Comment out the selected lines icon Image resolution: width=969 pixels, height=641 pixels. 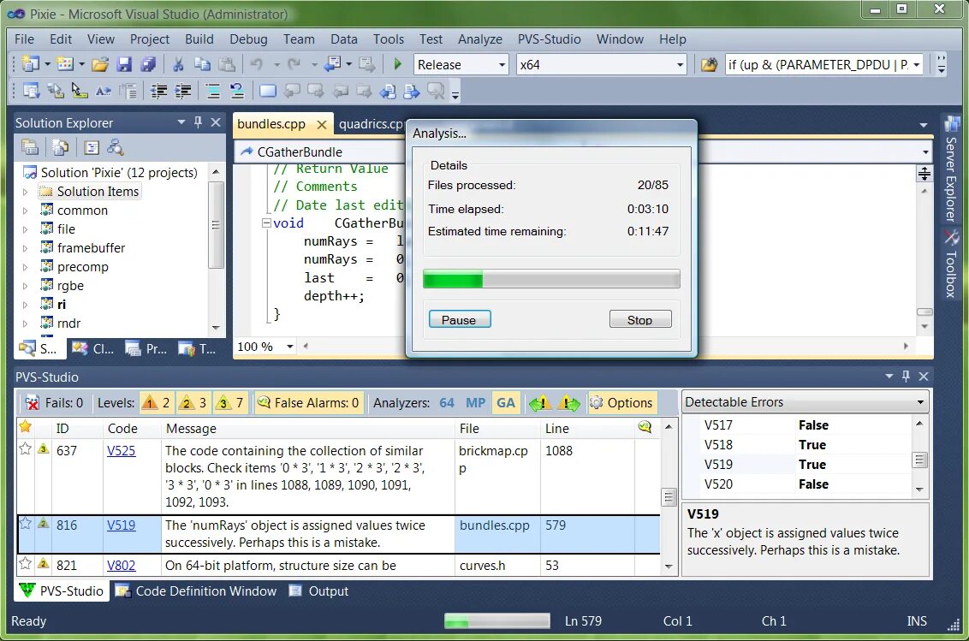pyautogui.click(x=213, y=92)
